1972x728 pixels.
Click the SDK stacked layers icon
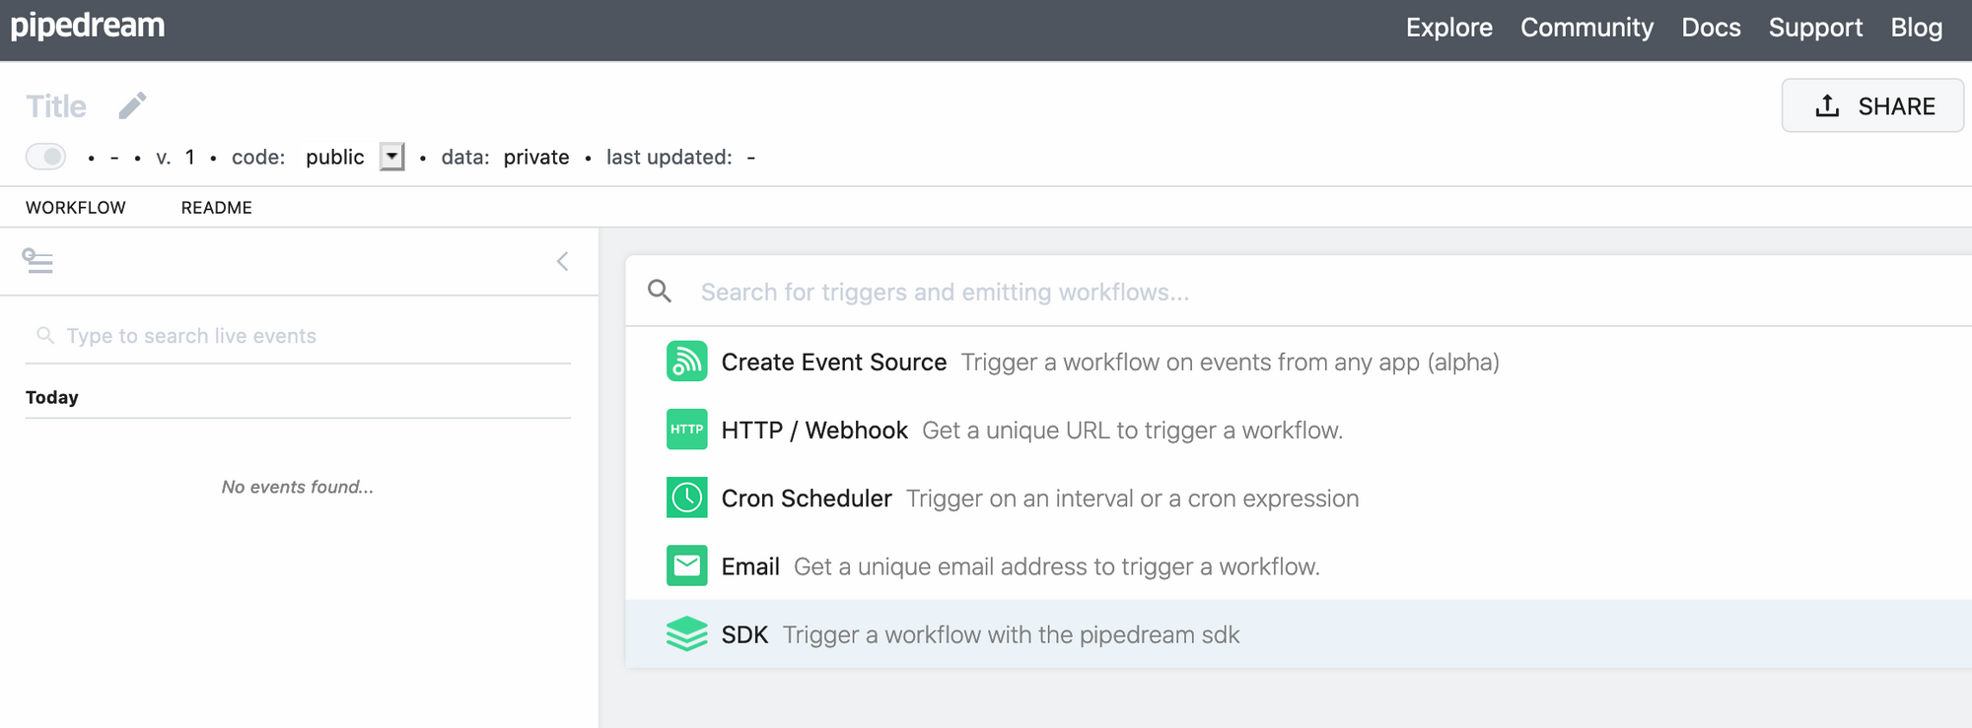tap(686, 634)
